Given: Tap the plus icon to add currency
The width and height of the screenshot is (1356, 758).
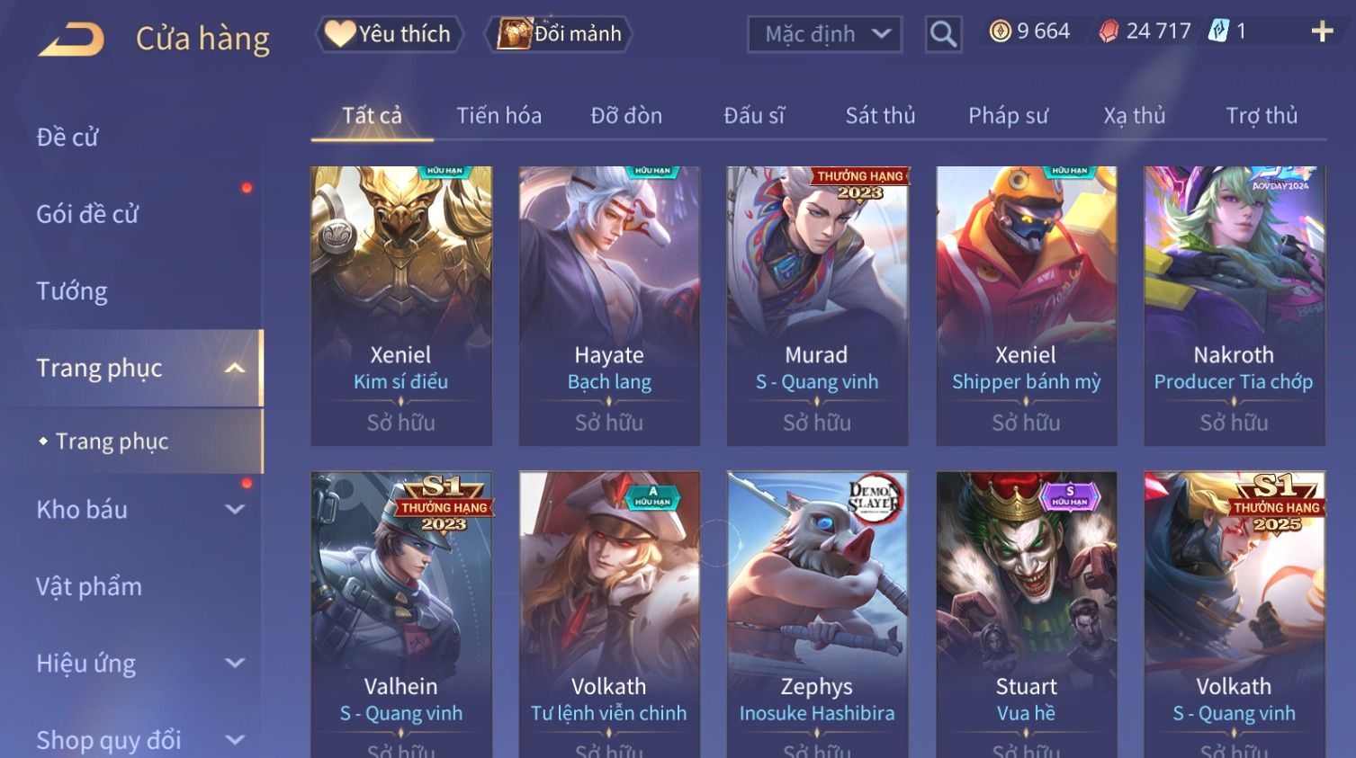Looking at the screenshot, I should click(x=1322, y=31).
